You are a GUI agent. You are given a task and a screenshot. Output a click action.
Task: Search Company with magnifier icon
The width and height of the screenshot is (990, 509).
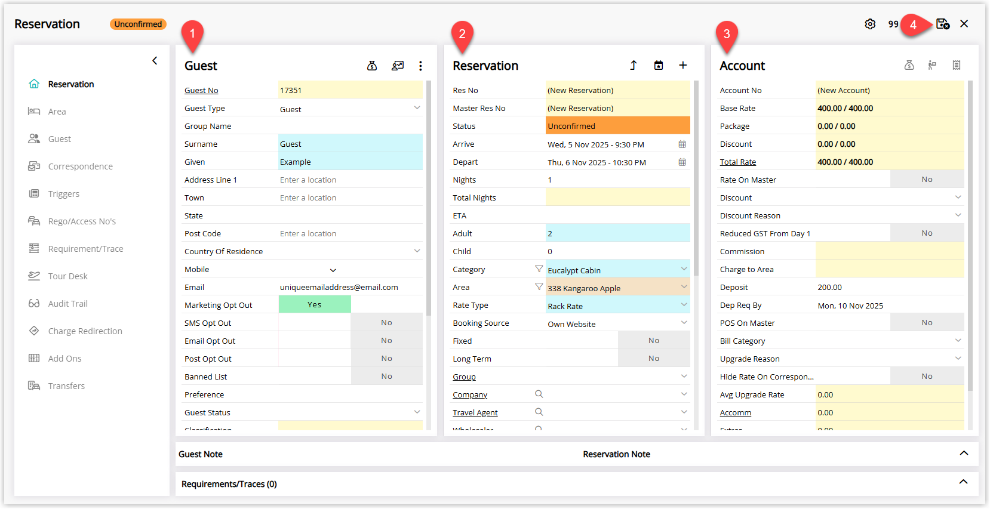pyautogui.click(x=539, y=394)
